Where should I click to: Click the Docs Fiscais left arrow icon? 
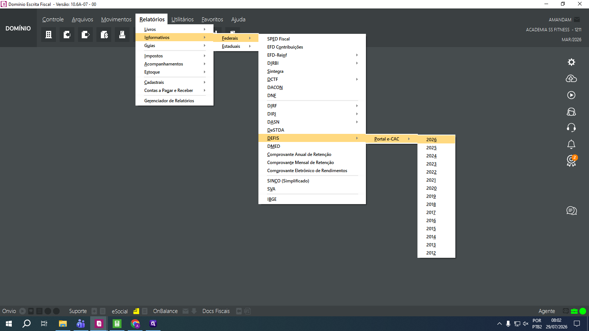pos(239,311)
